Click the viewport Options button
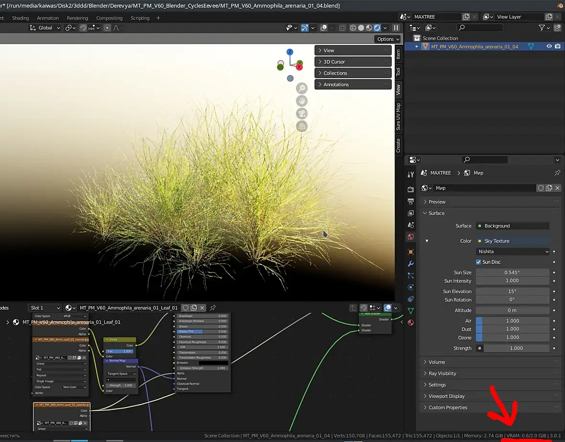This screenshot has height=442, width=565. pos(387,39)
